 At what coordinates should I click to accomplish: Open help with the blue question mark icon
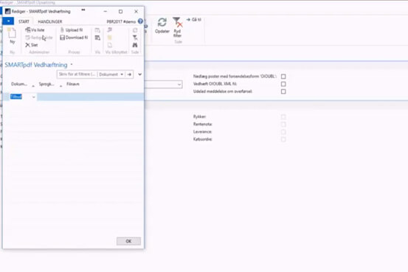click(x=140, y=21)
